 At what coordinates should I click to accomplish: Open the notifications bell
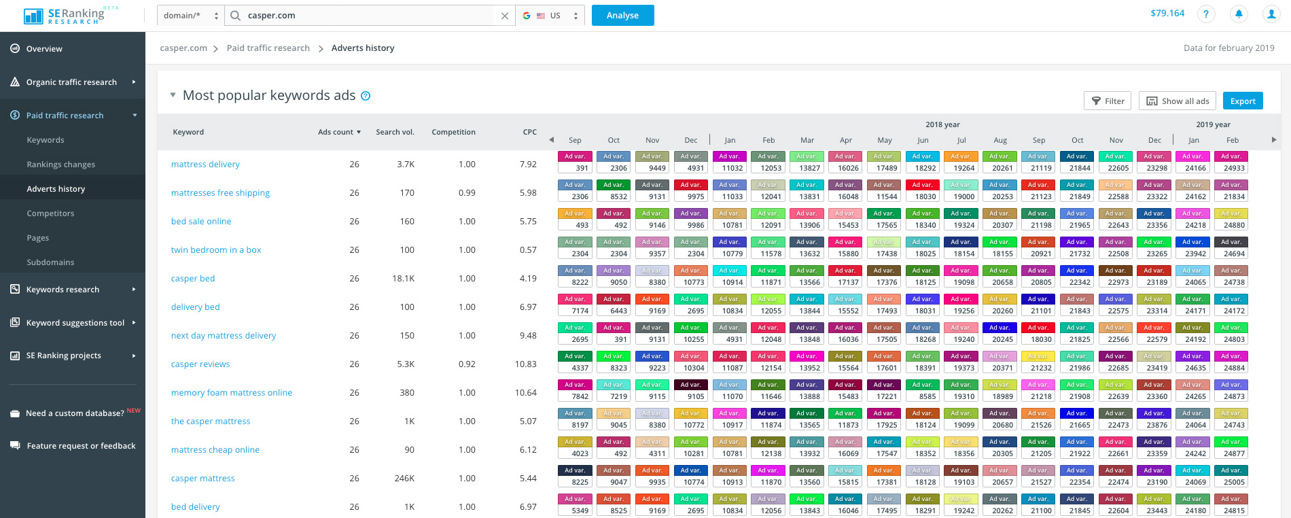[1239, 14]
